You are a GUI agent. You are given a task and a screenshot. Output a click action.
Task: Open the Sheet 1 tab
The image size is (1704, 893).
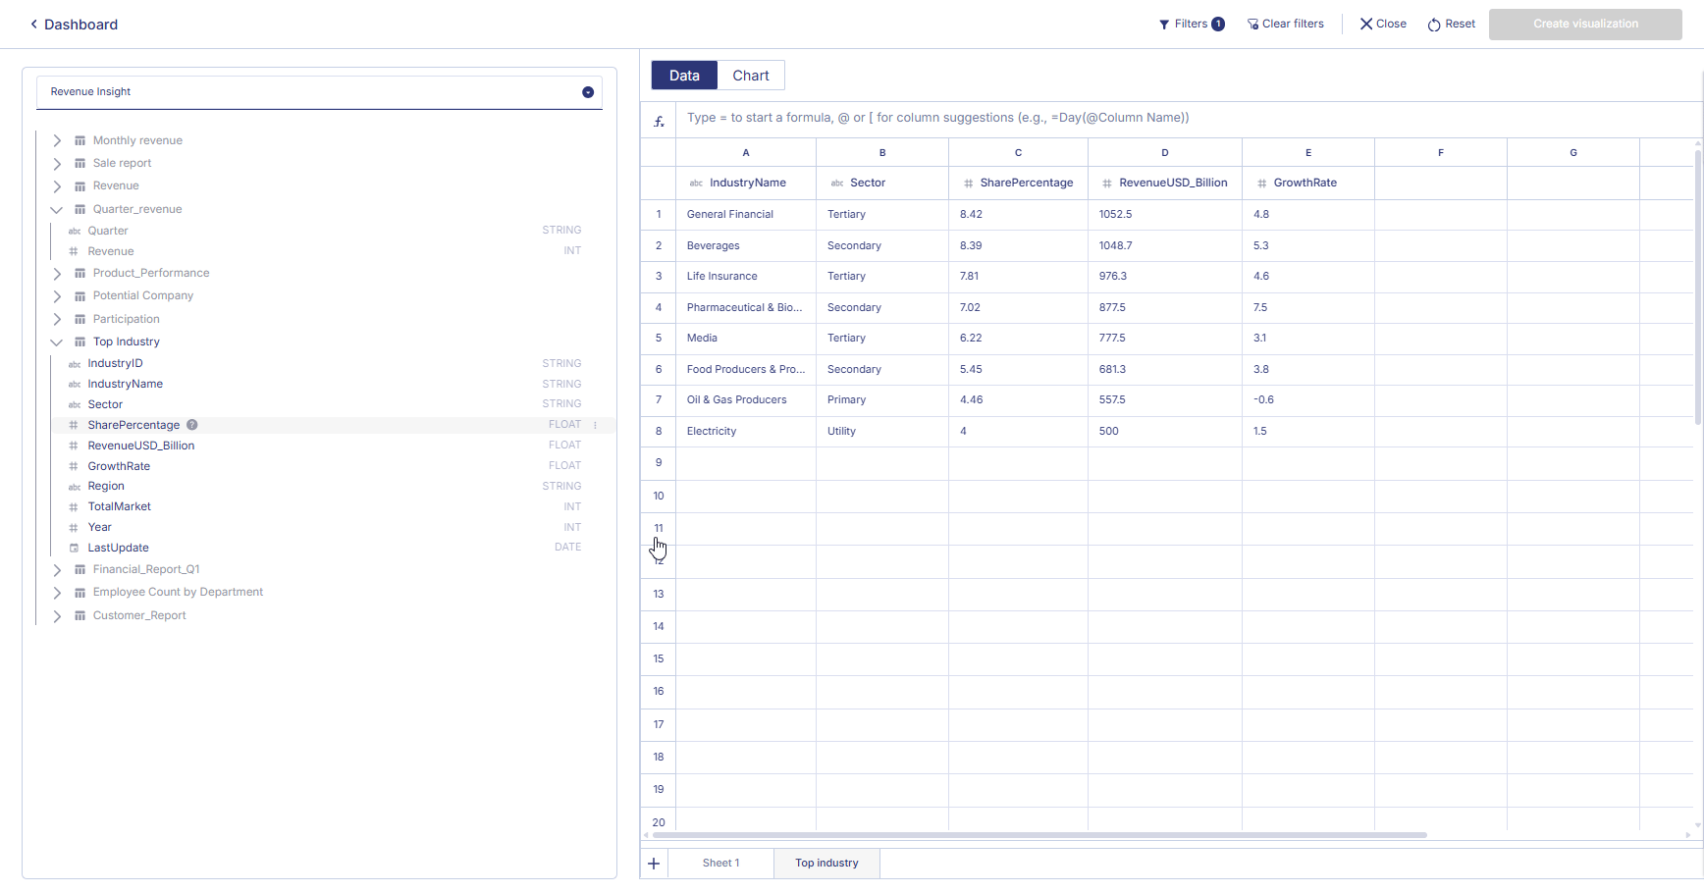click(x=720, y=864)
